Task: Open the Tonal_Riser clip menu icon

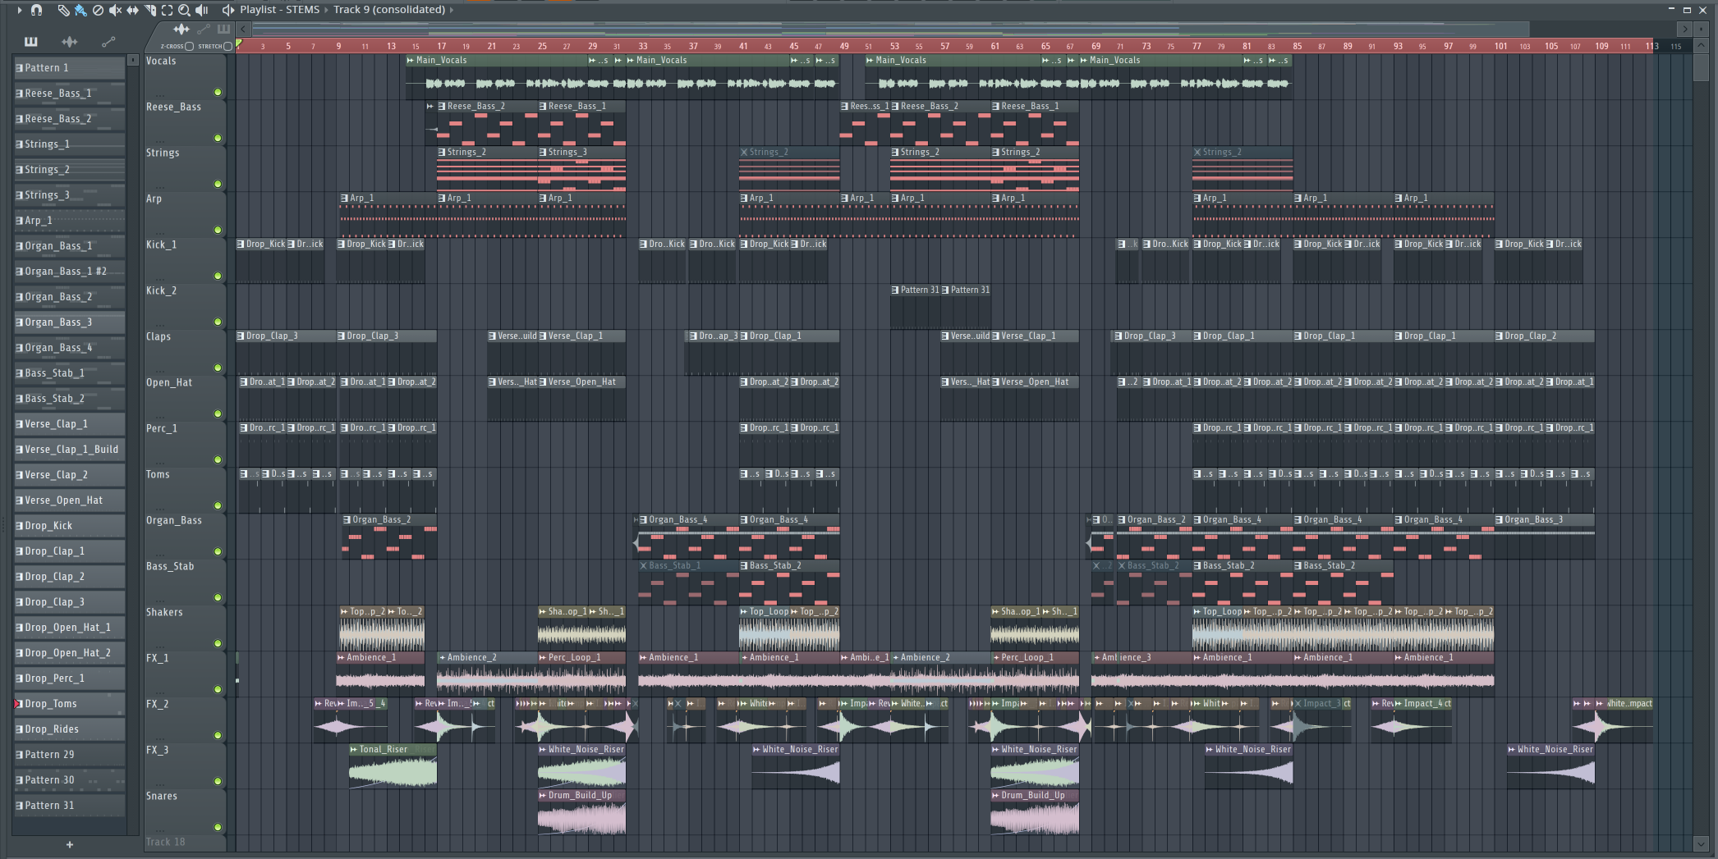Action: point(354,749)
